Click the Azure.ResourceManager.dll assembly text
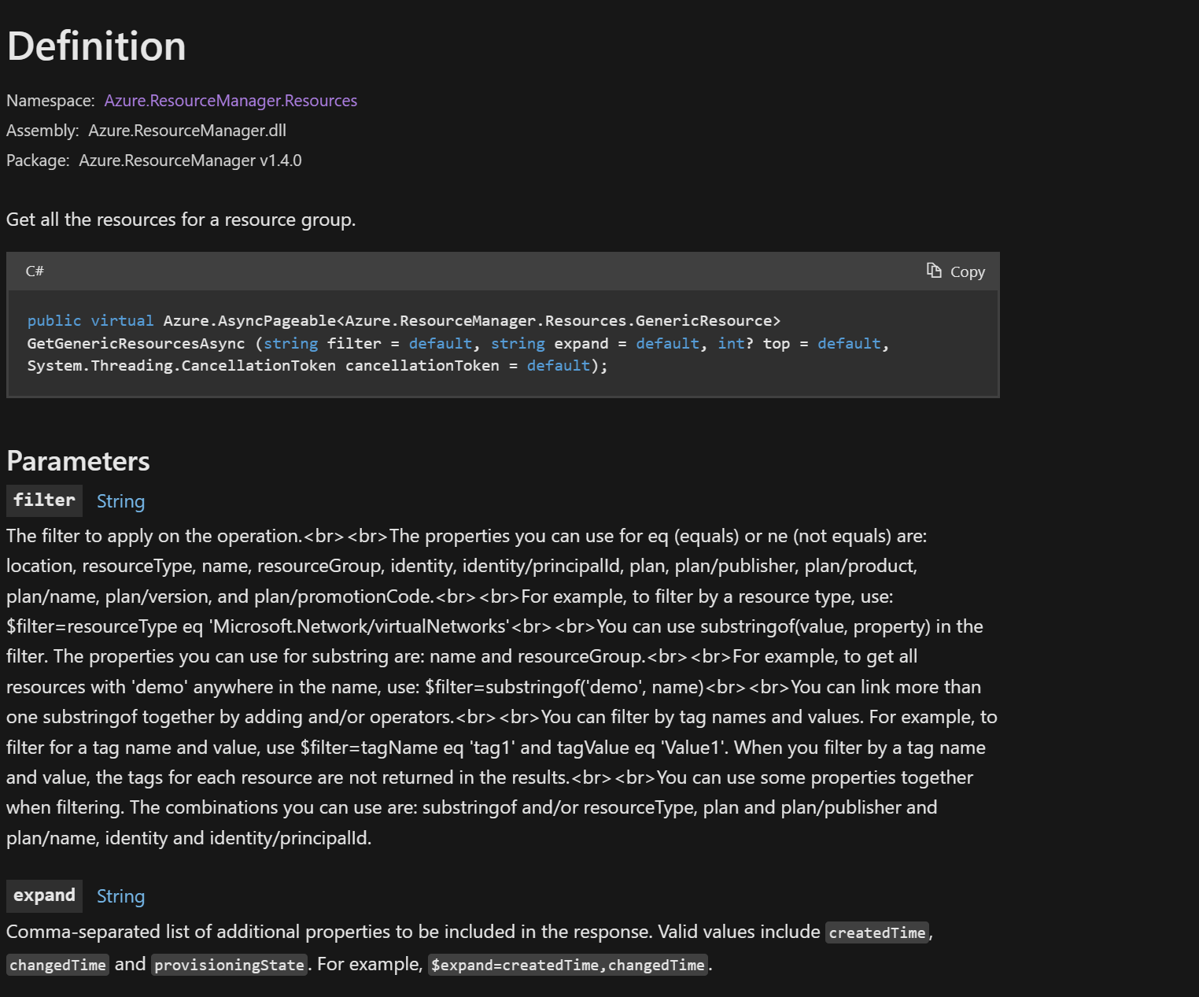The width and height of the screenshot is (1199, 997). click(x=187, y=130)
